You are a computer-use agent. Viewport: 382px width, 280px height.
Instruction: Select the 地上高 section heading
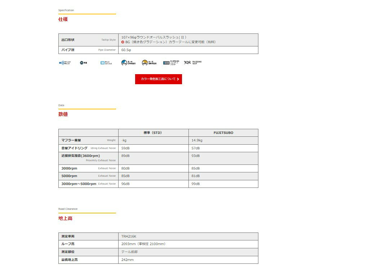tap(66, 218)
